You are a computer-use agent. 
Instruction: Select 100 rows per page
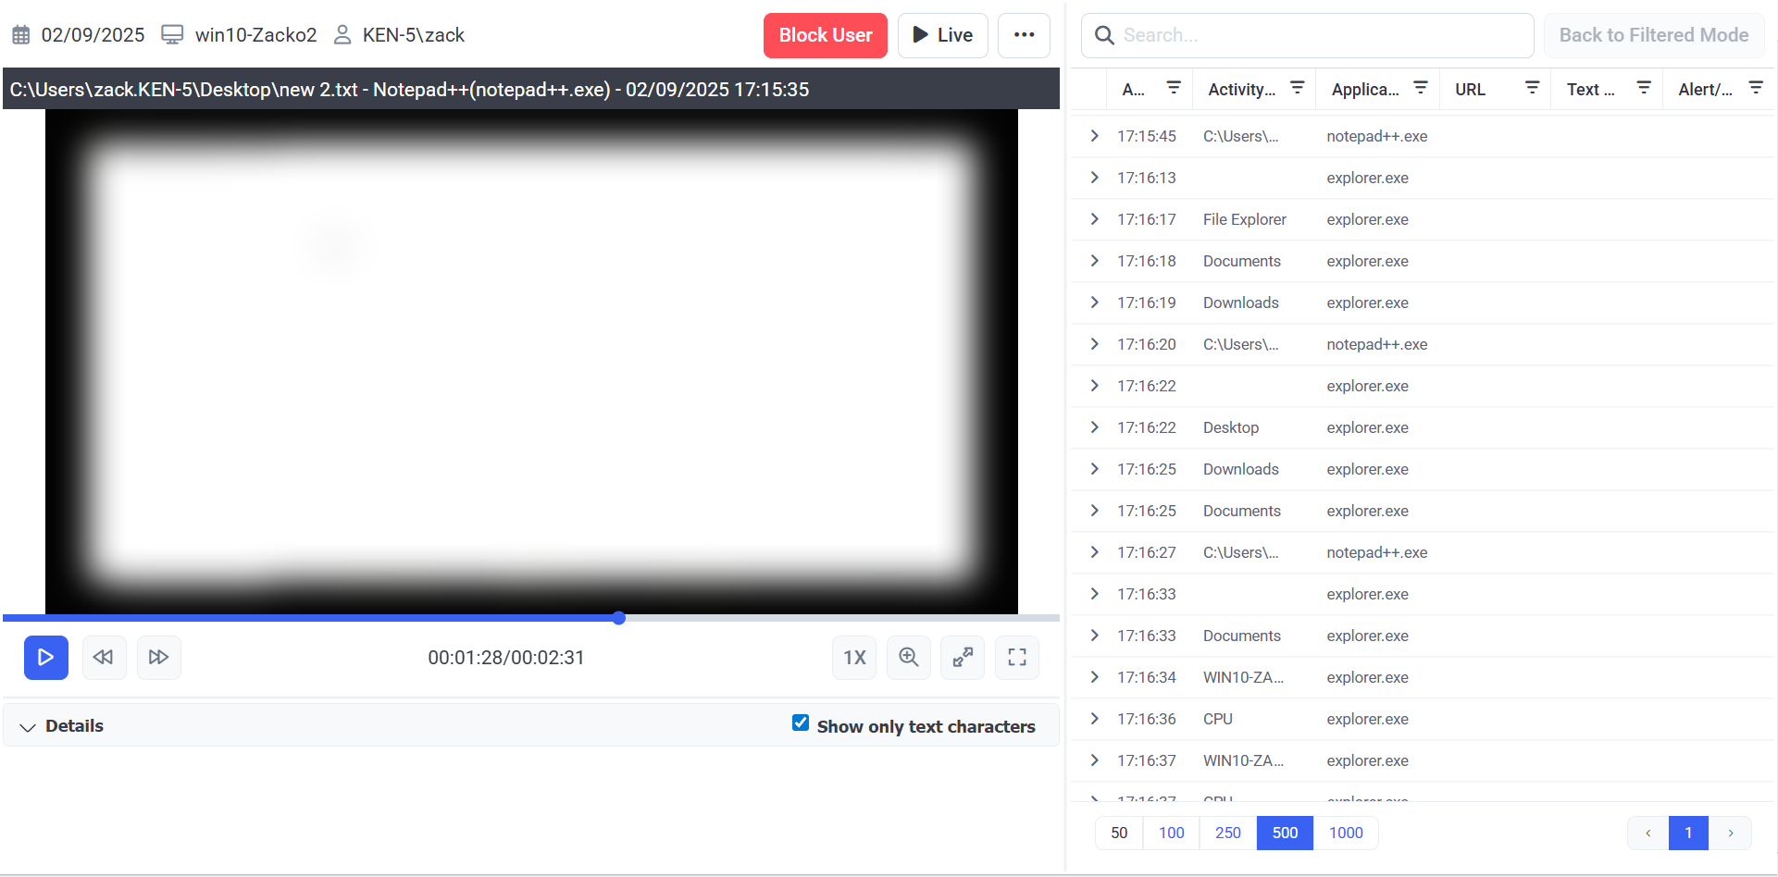point(1171,833)
